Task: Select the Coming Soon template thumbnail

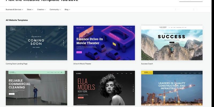Action: pos(36,43)
